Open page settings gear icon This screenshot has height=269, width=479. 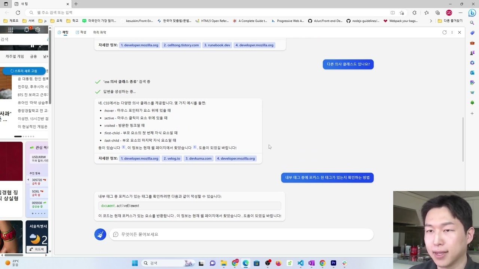pos(37,30)
